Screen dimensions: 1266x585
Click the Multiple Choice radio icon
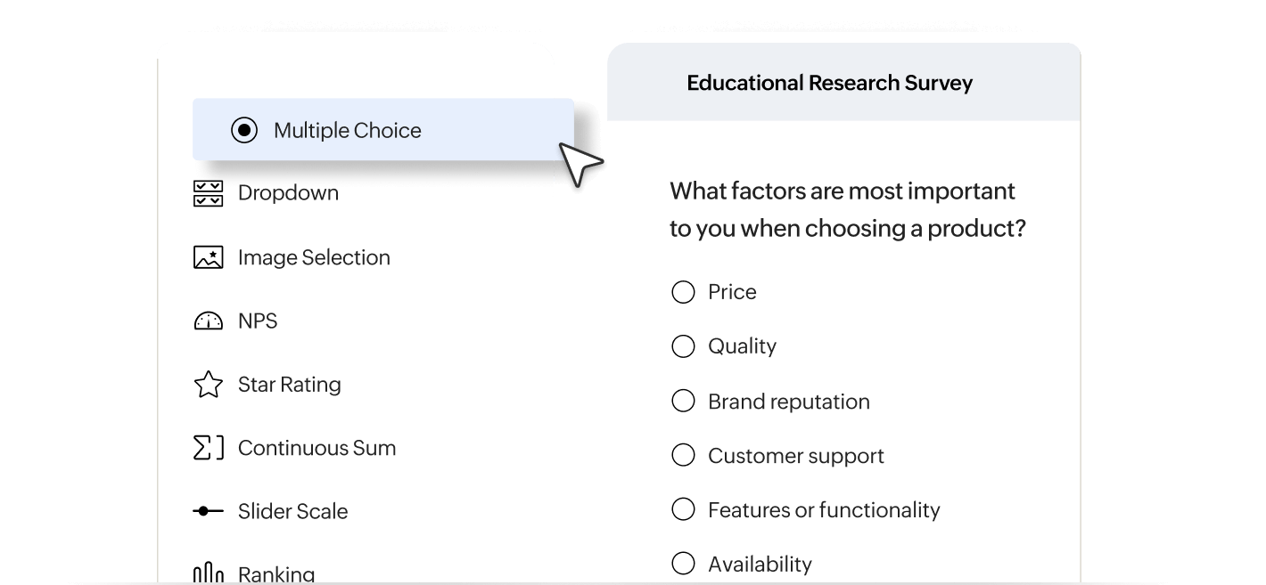click(244, 130)
